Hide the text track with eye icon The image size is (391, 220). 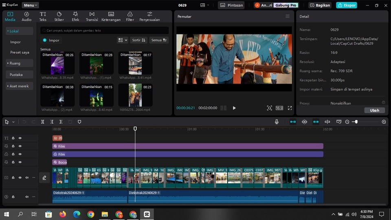point(20,138)
